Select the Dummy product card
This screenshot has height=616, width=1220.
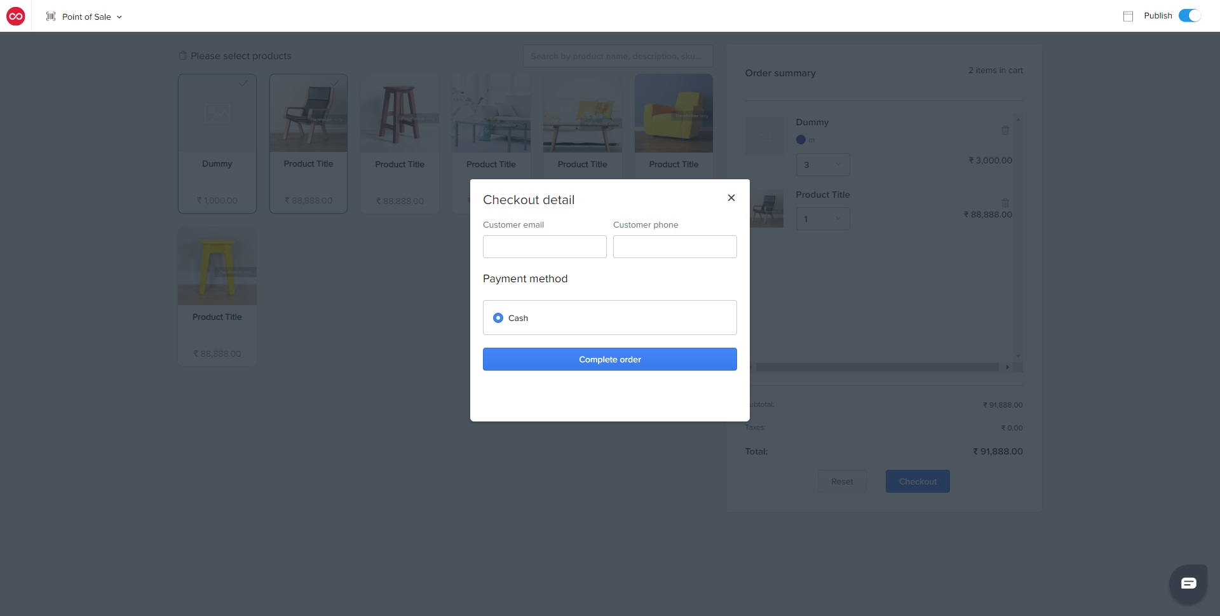click(x=217, y=143)
